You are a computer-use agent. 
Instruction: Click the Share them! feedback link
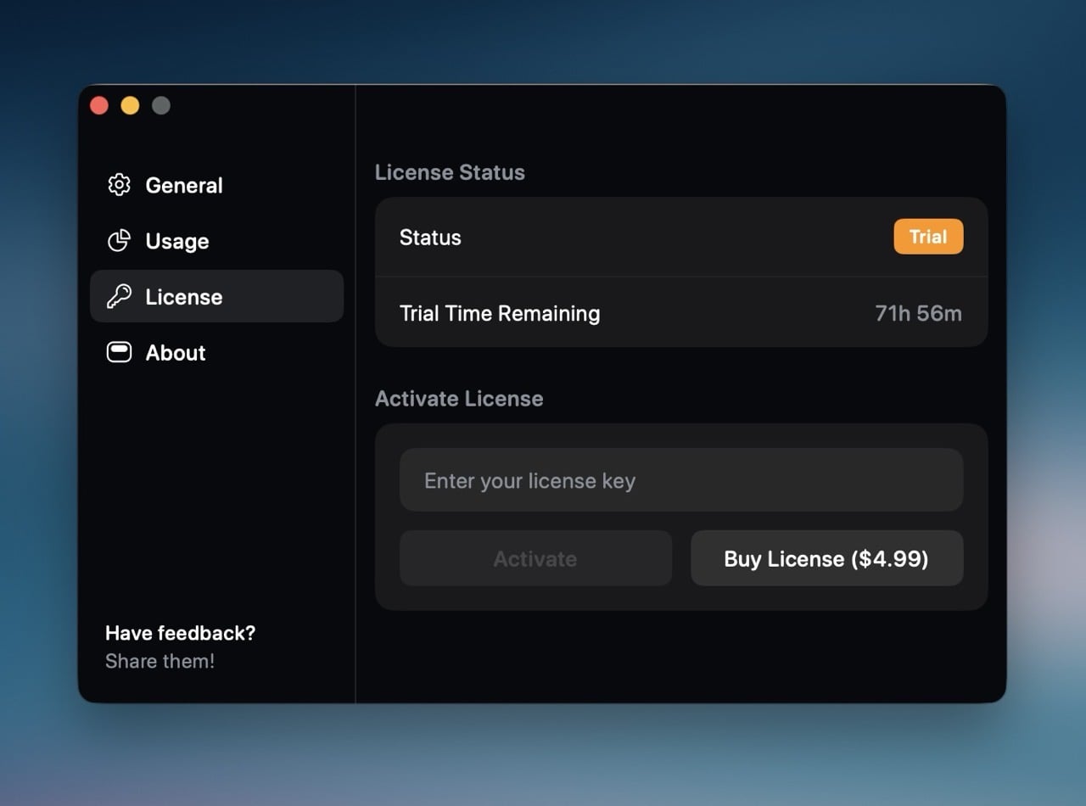(160, 662)
